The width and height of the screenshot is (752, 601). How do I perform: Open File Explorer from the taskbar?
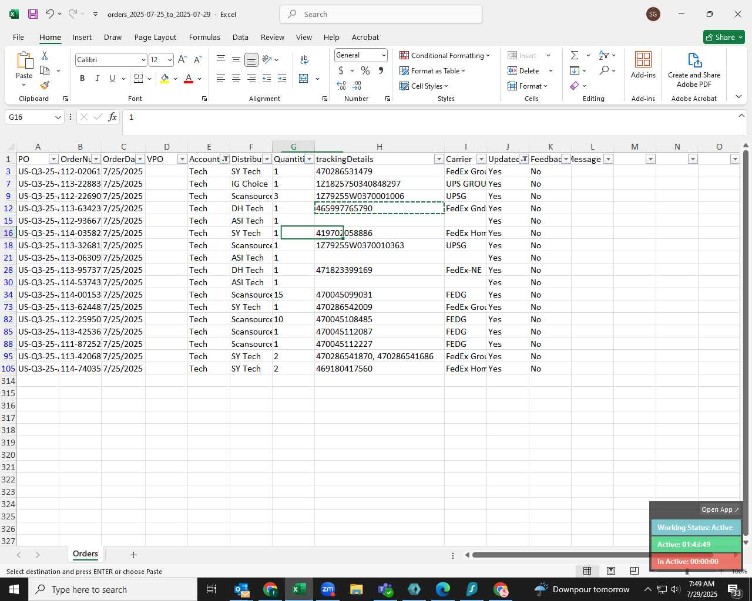356,589
